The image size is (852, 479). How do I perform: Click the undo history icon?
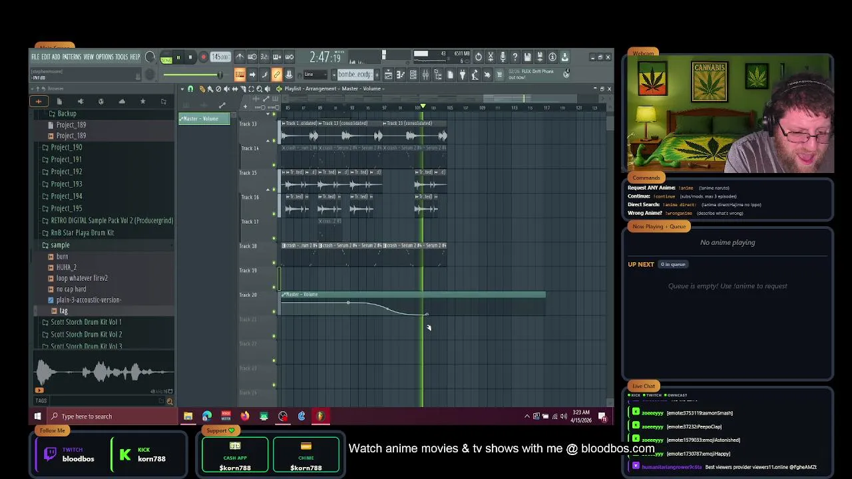pyautogui.click(x=478, y=57)
